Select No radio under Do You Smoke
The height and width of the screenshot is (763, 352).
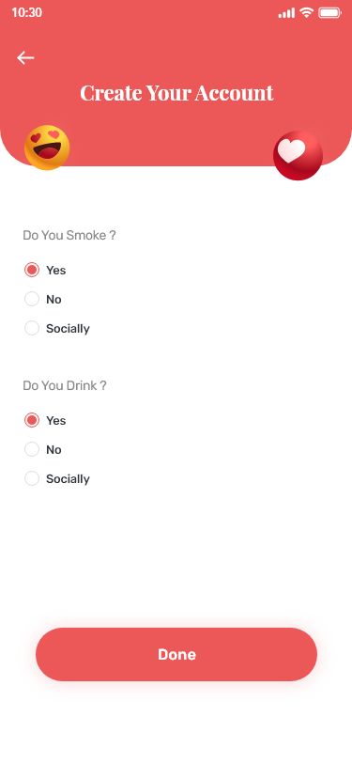(x=32, y=299)
